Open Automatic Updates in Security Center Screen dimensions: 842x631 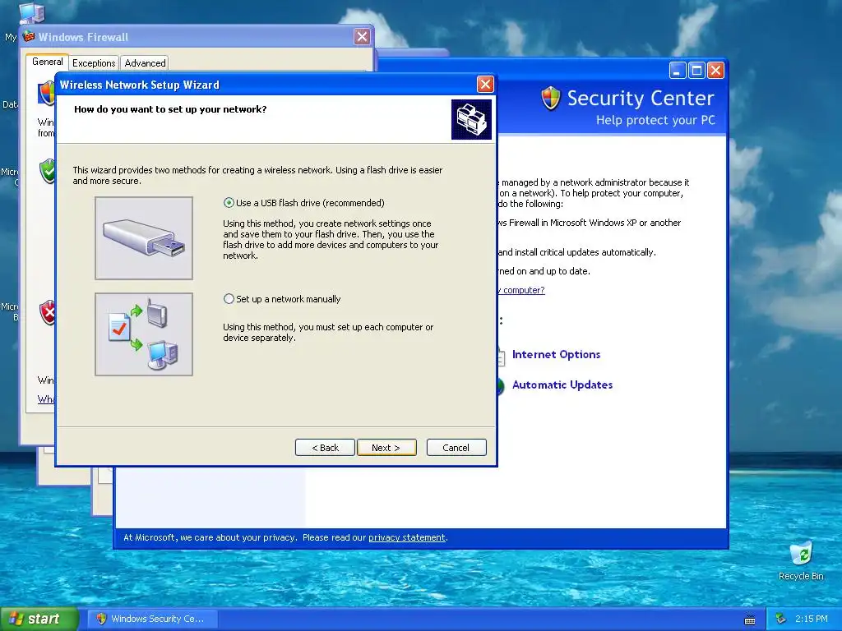[562, 385]
